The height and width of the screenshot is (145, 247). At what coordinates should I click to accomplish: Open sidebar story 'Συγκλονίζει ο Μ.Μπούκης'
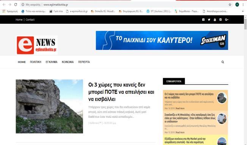(190, 118)
